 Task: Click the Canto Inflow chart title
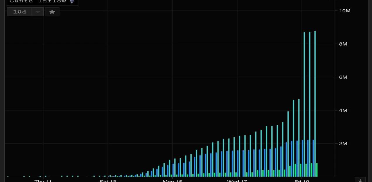click(38, 2)
